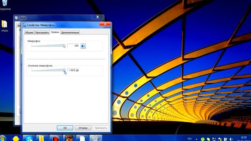Open the sound settings taskbar item
The width and height of the screenshot is (251, 141).
(96, 138)
